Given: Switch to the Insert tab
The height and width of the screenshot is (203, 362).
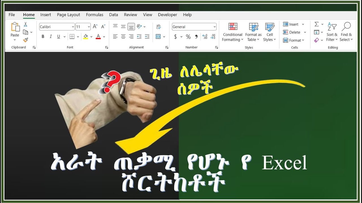Looking at the screenshot, I should [x=46, y=15].
